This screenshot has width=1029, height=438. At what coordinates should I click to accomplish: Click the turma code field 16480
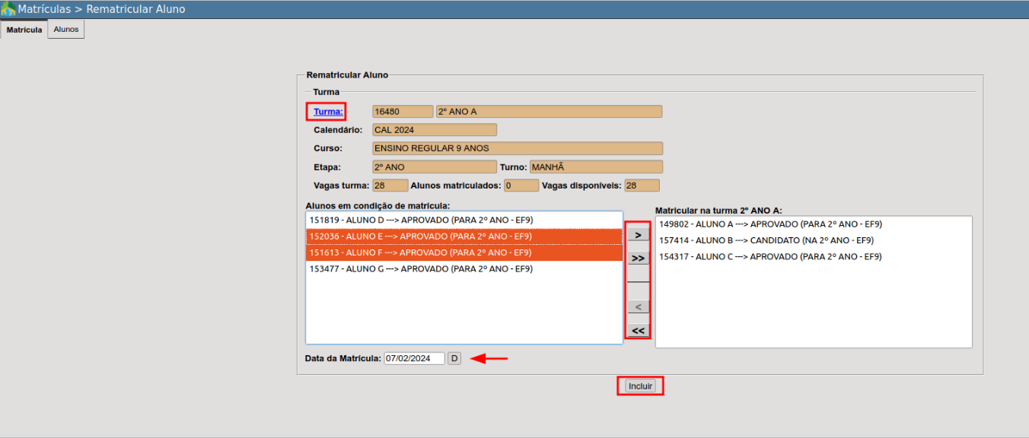point(402,112)
